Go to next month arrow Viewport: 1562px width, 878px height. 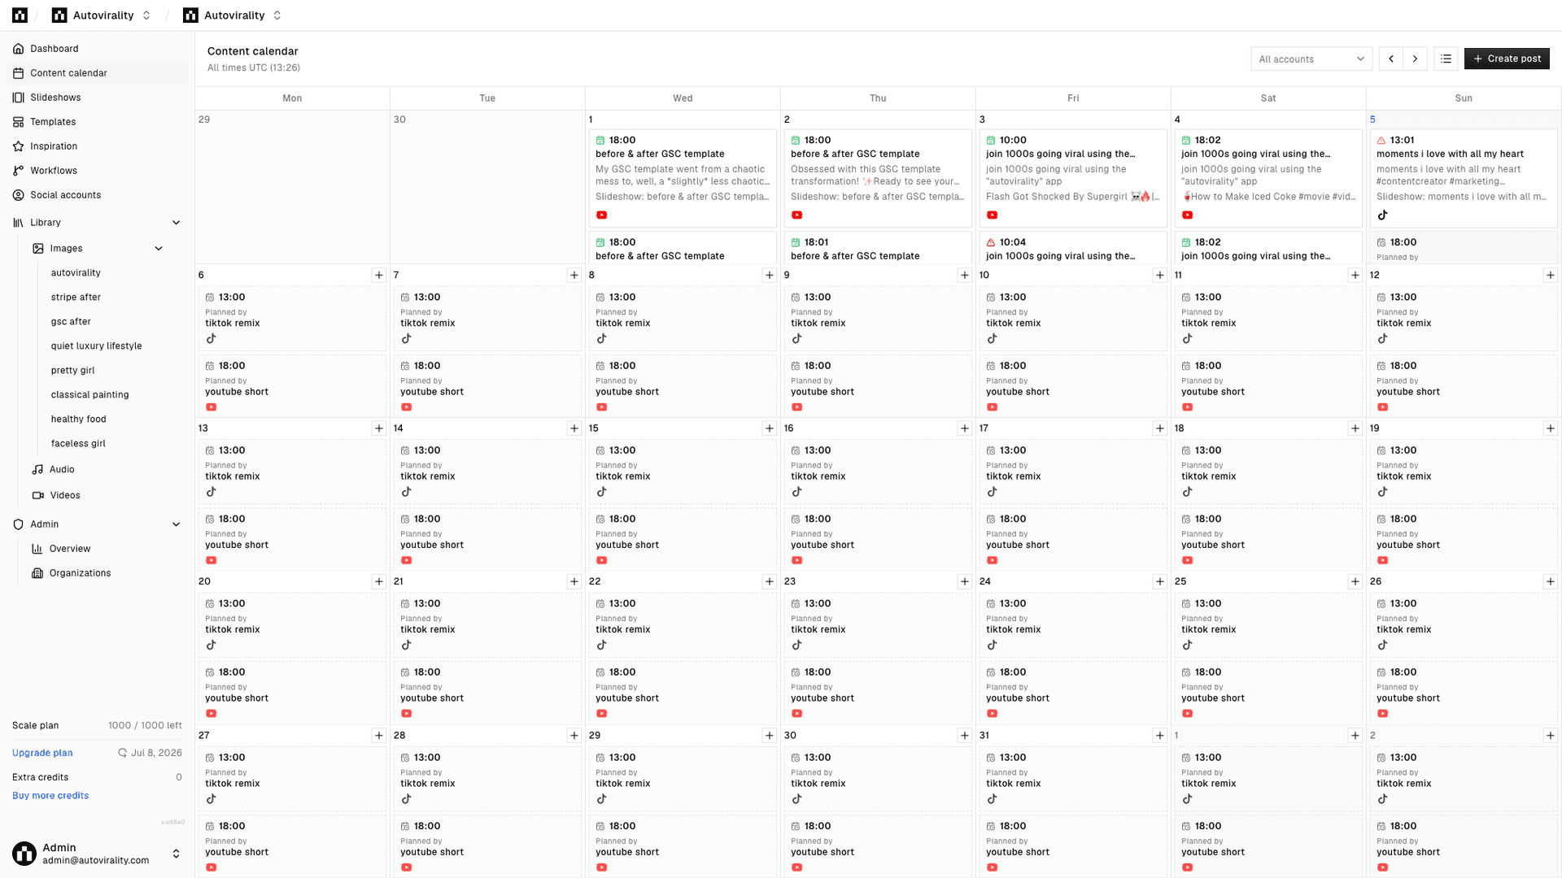(1416, 59)
